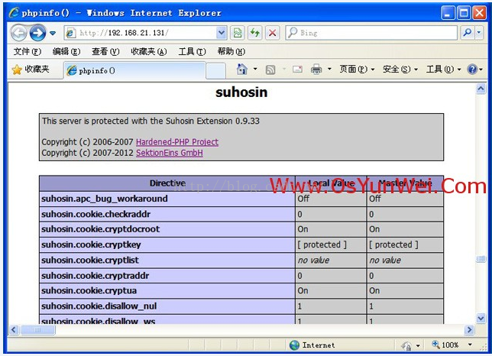Open the 查看(V) menu
The image size is (492, 356).
pos(105,51)
